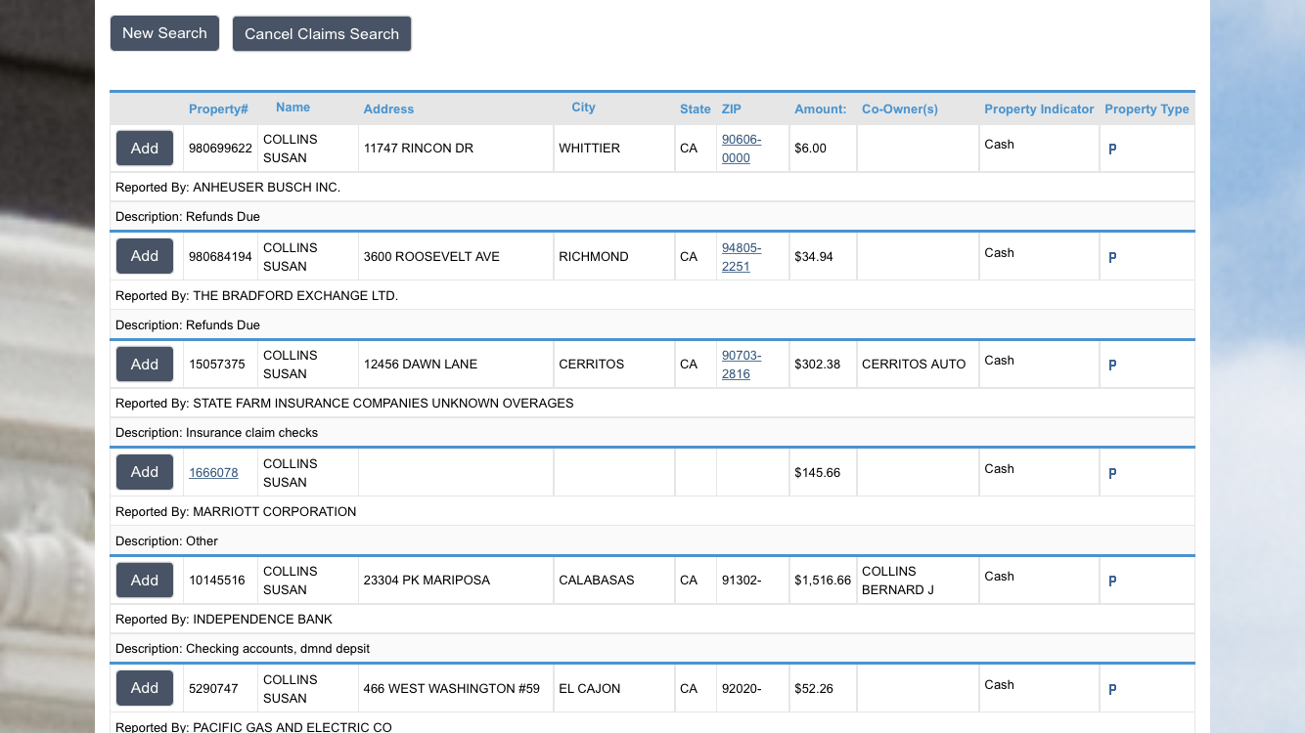Click co-owner CERRITOS AUTO

coord(914,365)
